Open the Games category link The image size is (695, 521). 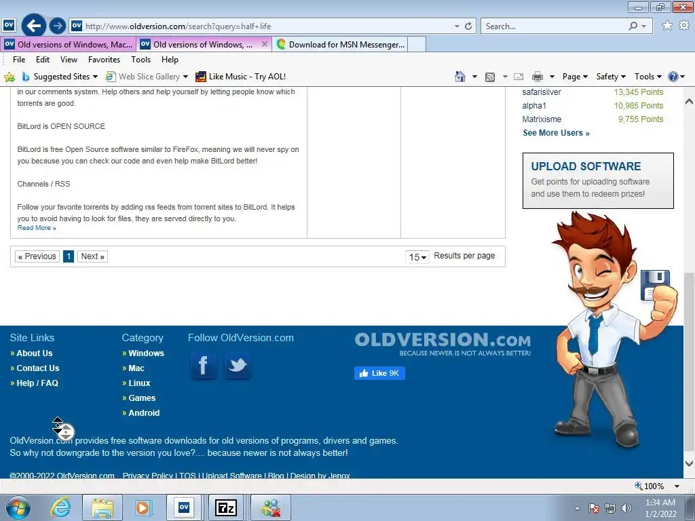pyautogui.click(x=142, y=398)
